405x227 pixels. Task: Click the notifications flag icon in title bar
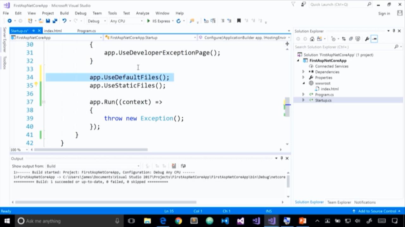coord(293,4)
